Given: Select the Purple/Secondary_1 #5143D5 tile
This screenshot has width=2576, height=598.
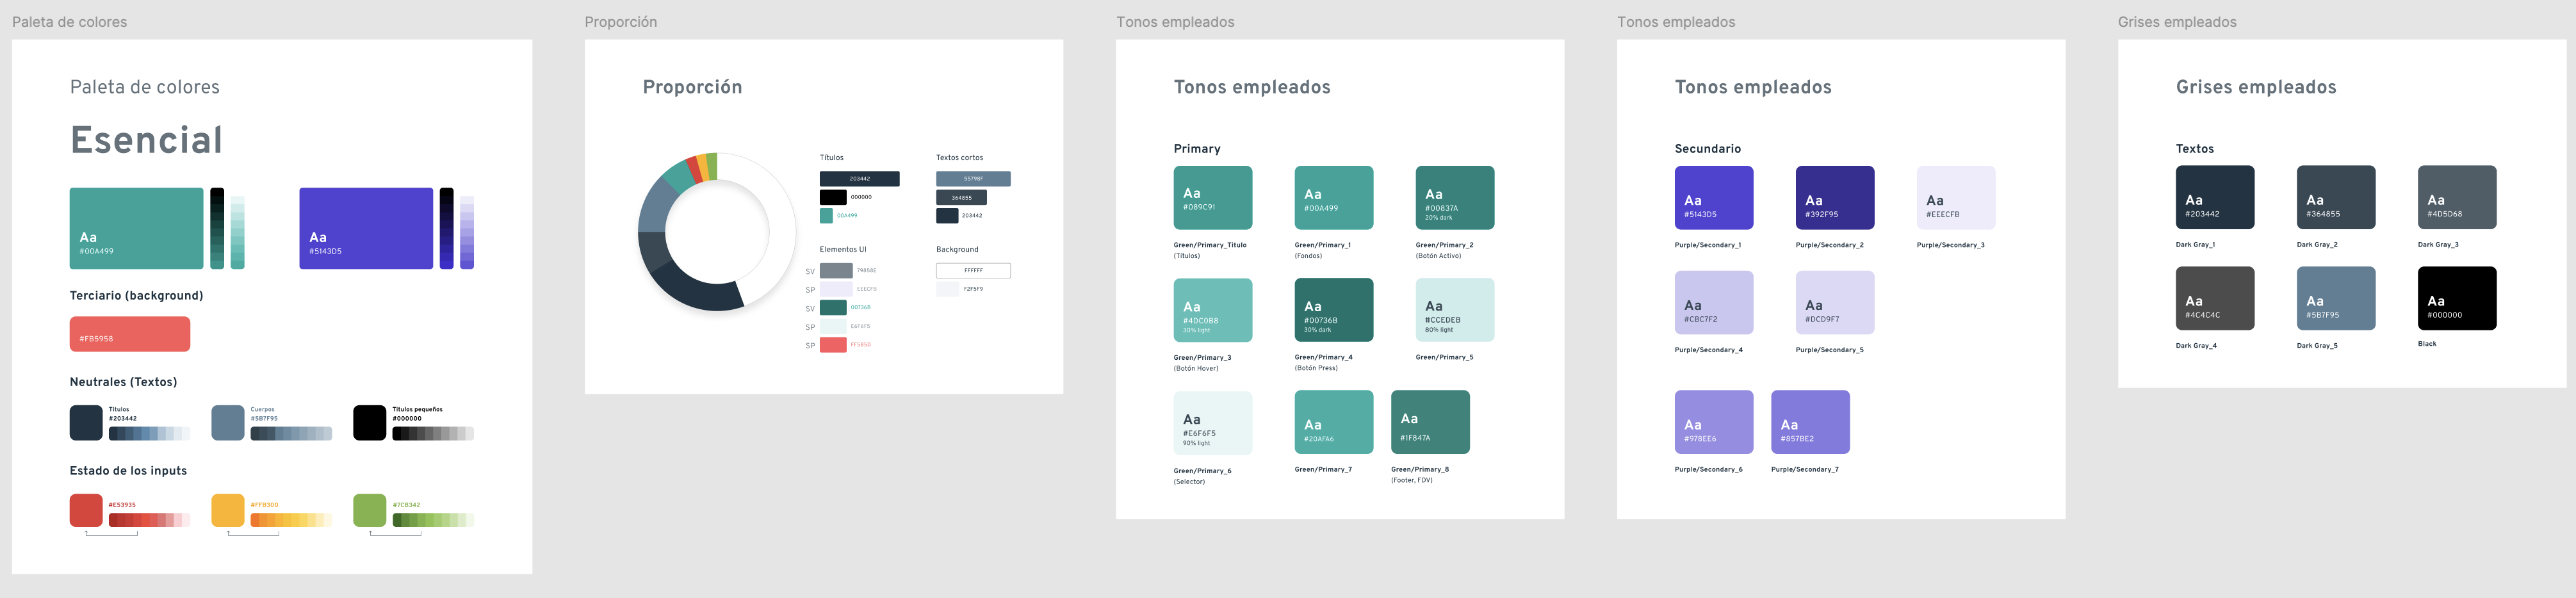Looking at the screenshot, I should [1714, 198].
